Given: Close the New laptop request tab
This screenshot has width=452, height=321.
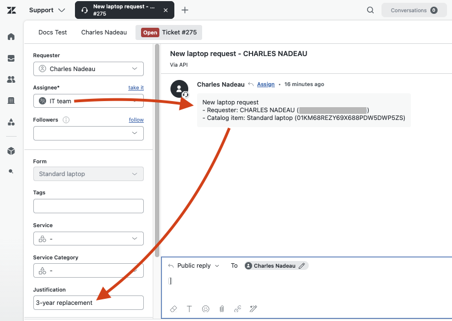Looking at the screenshot, I should (165, 10).
